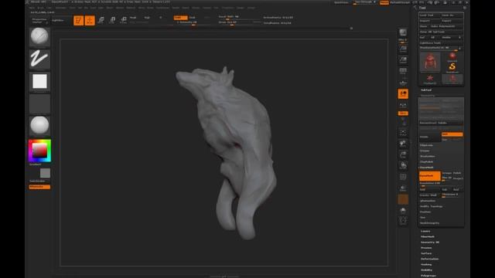Adjust the Z Intensity slider
495x278 pixels.
tap(193, 22)
